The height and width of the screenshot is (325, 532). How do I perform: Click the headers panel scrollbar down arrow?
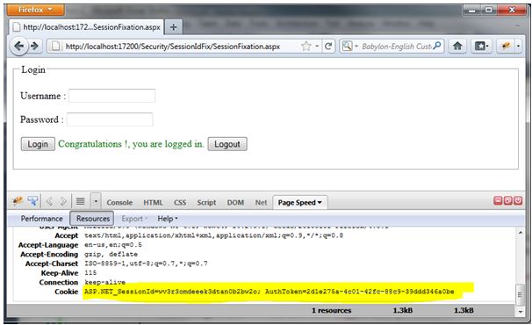[x=520, y=312]
